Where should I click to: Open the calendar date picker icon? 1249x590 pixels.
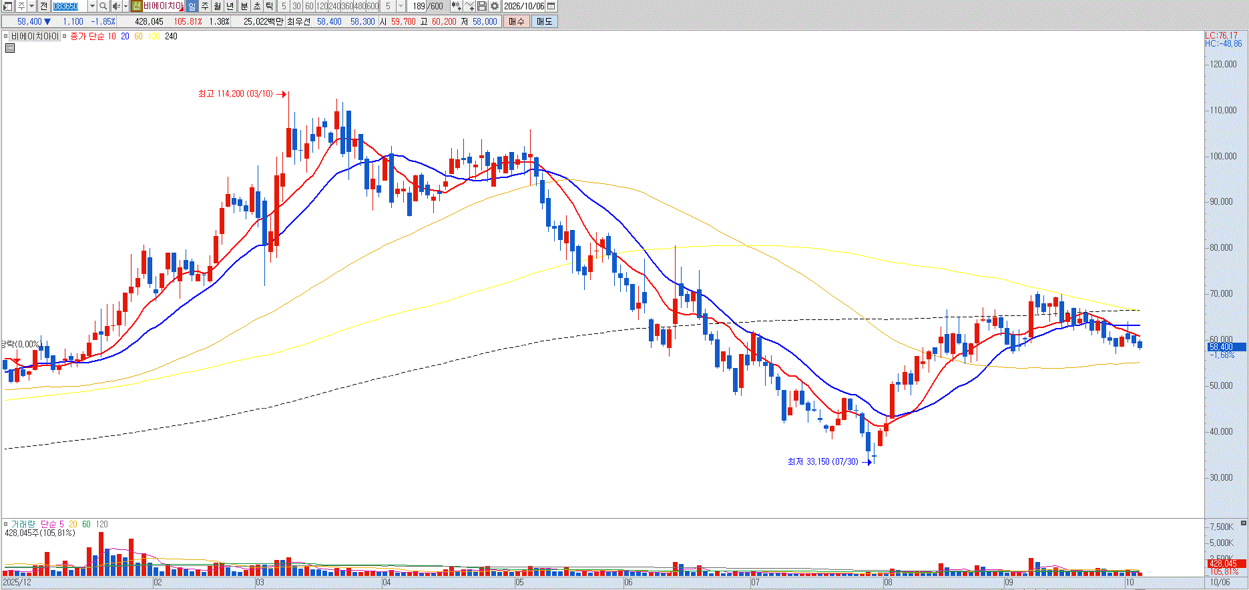click(x=551, y=6)
